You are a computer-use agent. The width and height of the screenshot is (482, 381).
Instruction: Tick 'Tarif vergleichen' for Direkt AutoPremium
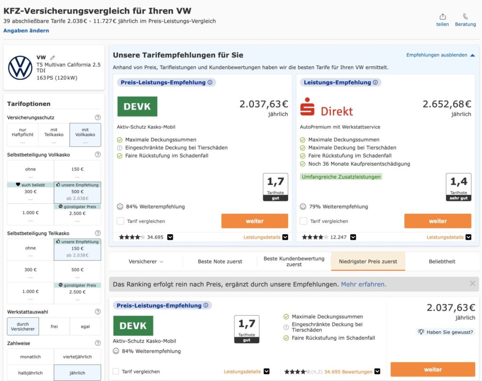304,221
